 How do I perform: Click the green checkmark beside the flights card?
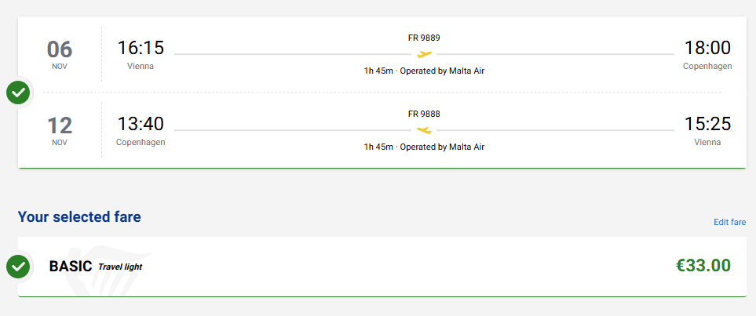[18, 93]
